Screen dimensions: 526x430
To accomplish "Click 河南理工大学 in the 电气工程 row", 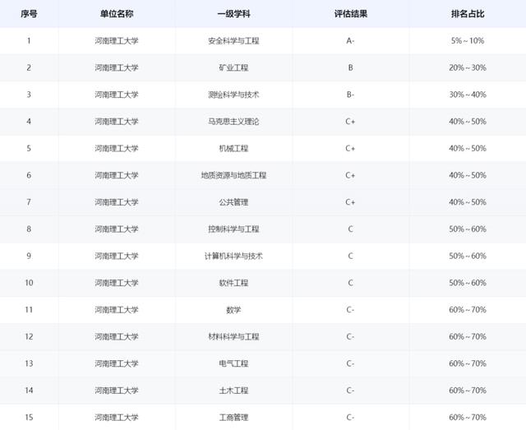I will pos(117,363).
